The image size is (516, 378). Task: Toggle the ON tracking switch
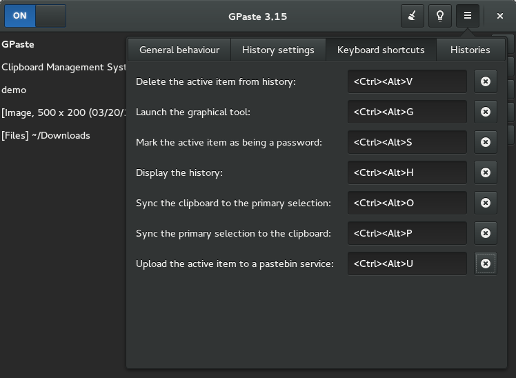(35, 16)
